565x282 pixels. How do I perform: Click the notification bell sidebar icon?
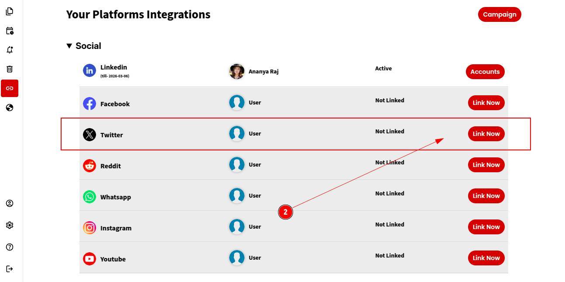[10, 50]
